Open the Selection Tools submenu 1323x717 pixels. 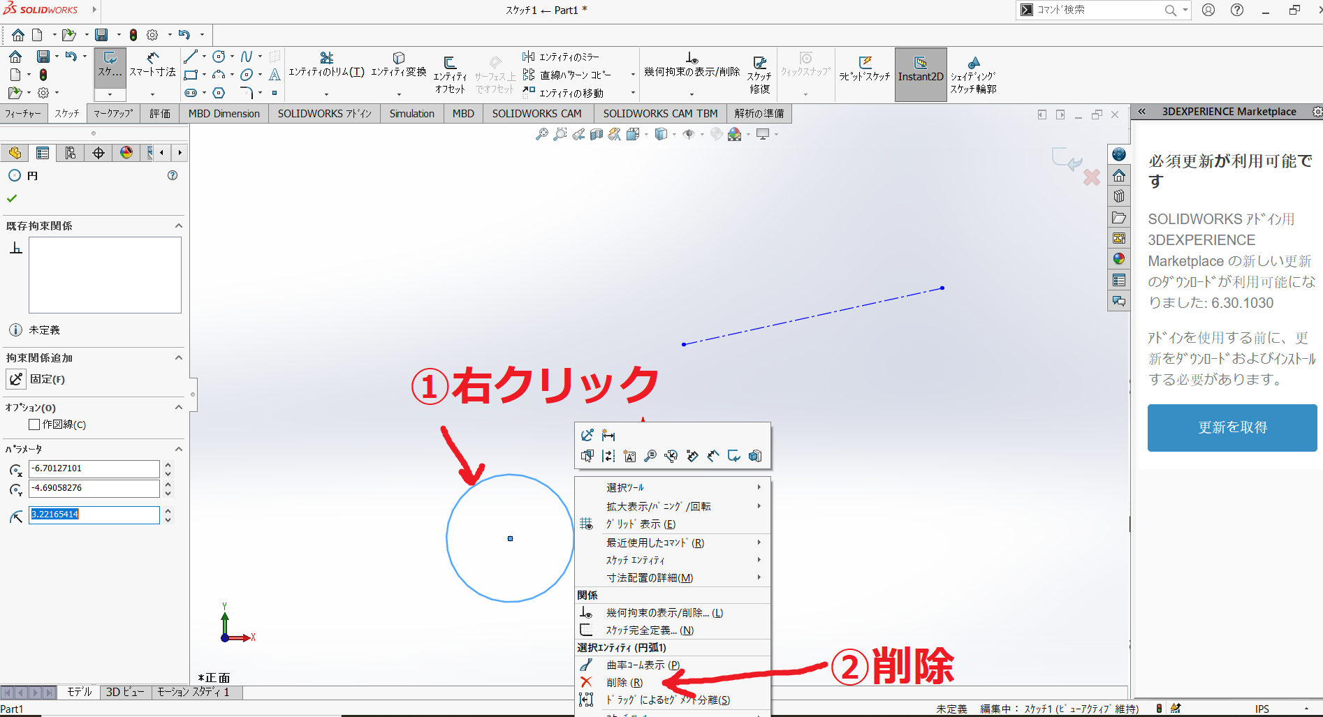(673, 487)
